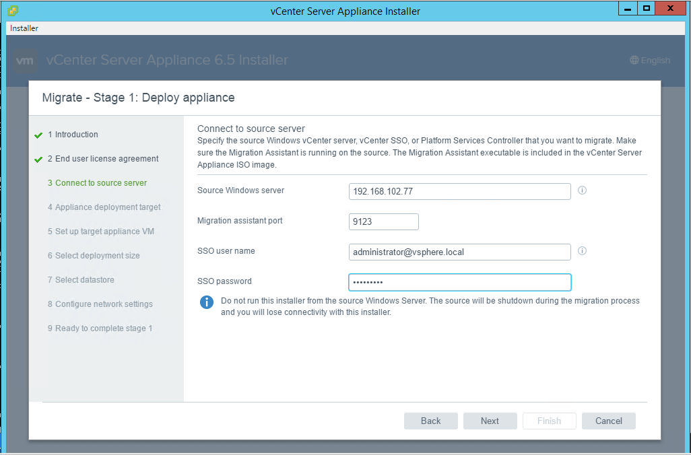Screen dimensions: 691x455
Task: Click the 'vCenter Server Appliance 6.5 Installer' header text
Action: pyautogui.click(x=167, y=60)
